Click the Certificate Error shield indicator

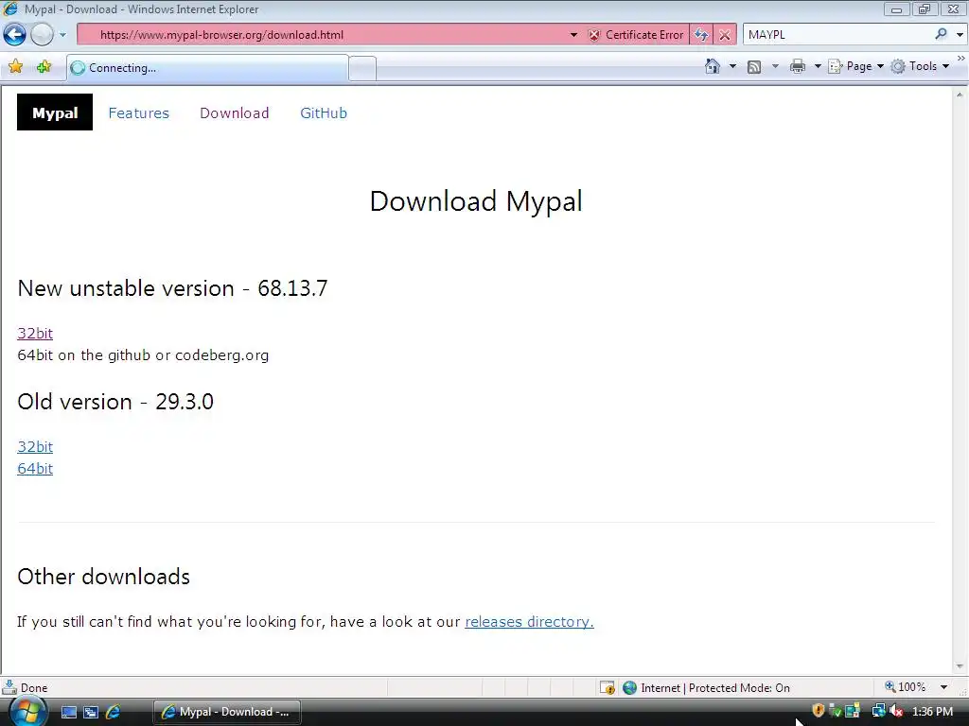coord(637,35)
